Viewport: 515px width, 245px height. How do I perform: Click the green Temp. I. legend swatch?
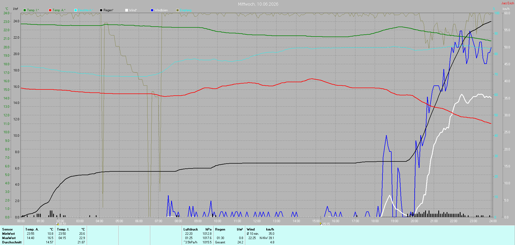point(25,10)
